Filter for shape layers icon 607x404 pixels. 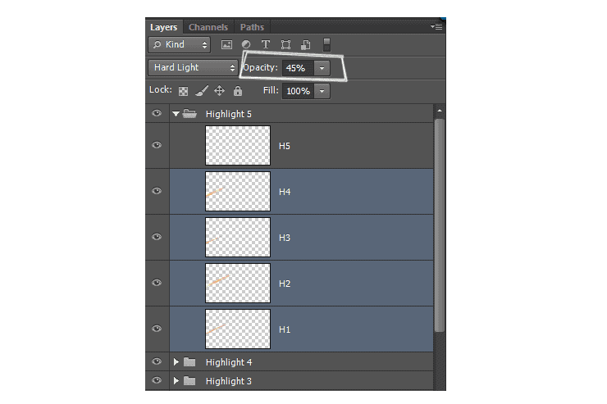coord(285,45)
